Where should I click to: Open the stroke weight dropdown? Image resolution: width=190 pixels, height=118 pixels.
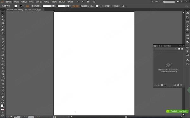pyautogui.click(x=41, y=6)
